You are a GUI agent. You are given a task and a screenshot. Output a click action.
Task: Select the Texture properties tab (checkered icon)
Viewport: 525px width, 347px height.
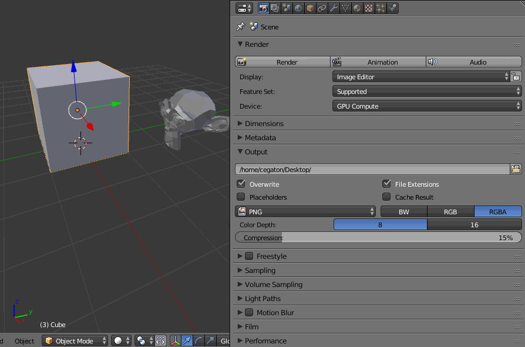pos(368,8)
